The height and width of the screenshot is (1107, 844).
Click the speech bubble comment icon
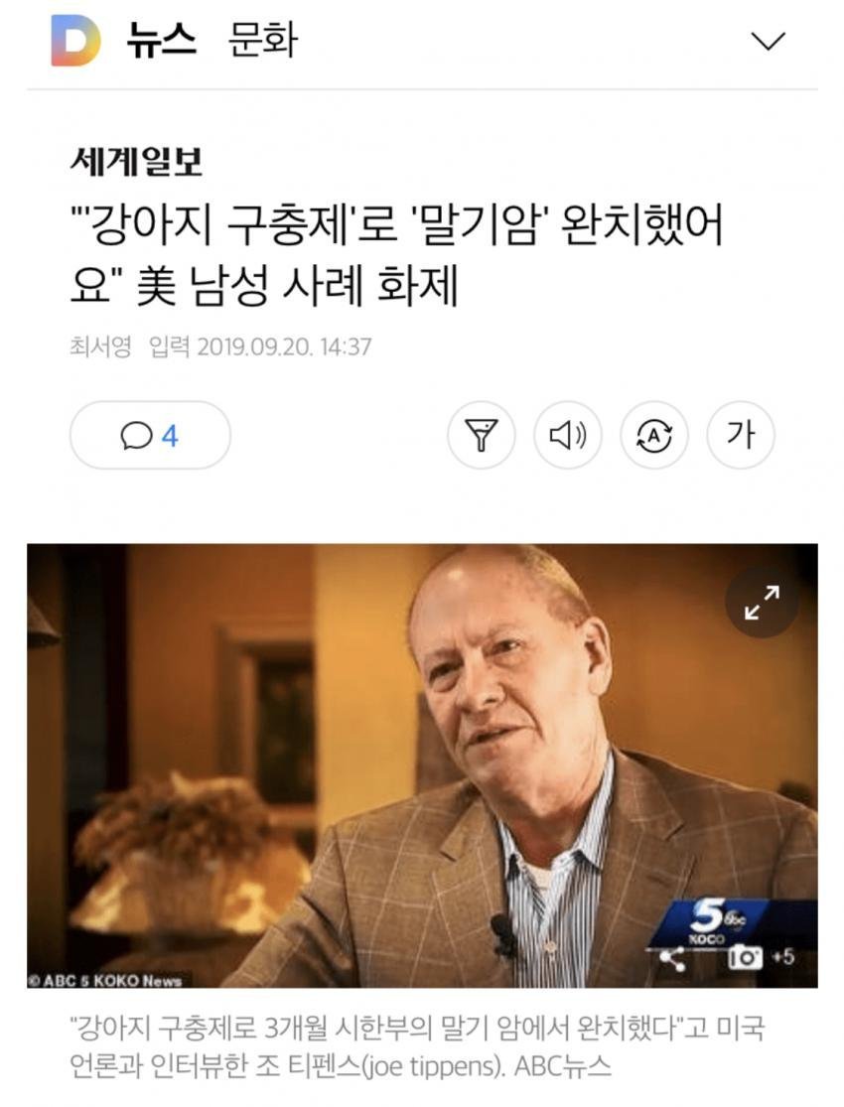[x=136, y=436]
